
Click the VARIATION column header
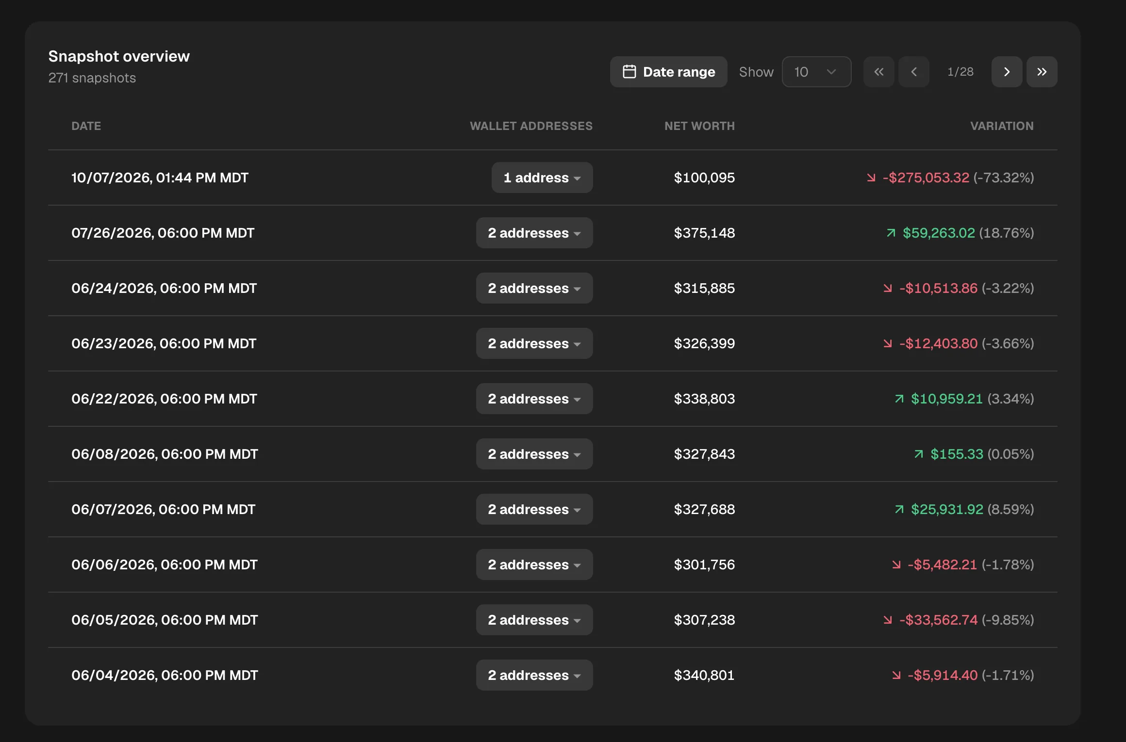[1002, 126]
